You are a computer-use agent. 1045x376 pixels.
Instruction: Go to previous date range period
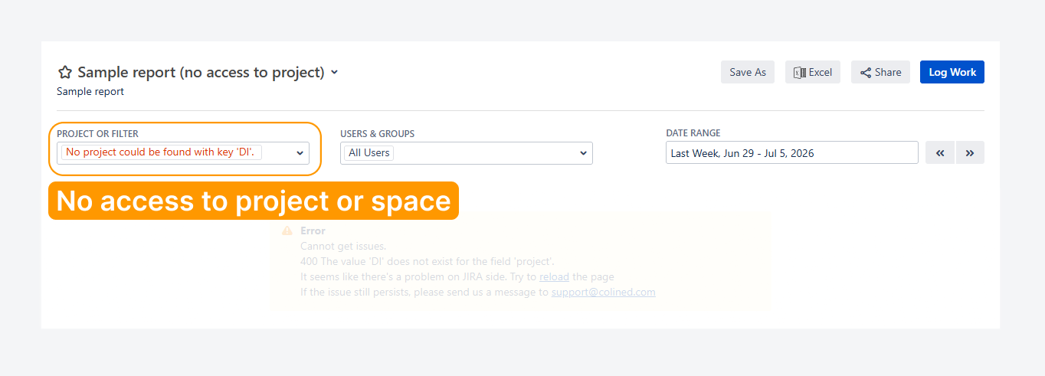(940, 153)
